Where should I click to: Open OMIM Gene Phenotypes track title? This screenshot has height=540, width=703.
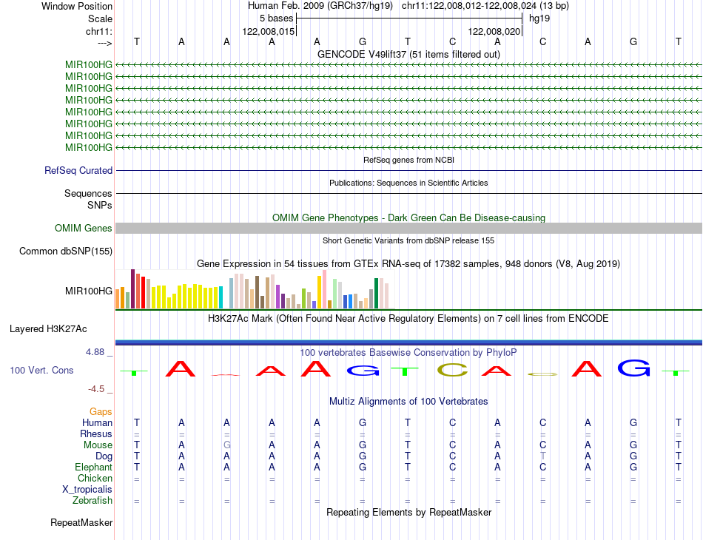(x=408, y=217)
